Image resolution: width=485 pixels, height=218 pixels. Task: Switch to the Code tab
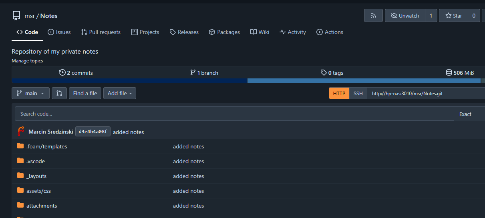[x=27, y=32]
